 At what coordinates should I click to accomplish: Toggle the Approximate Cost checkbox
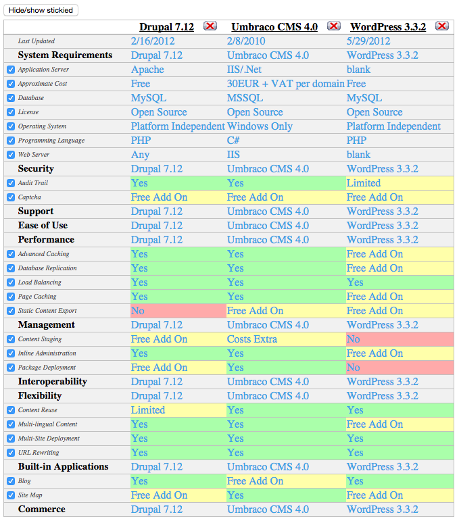click(x=11, y=84)
